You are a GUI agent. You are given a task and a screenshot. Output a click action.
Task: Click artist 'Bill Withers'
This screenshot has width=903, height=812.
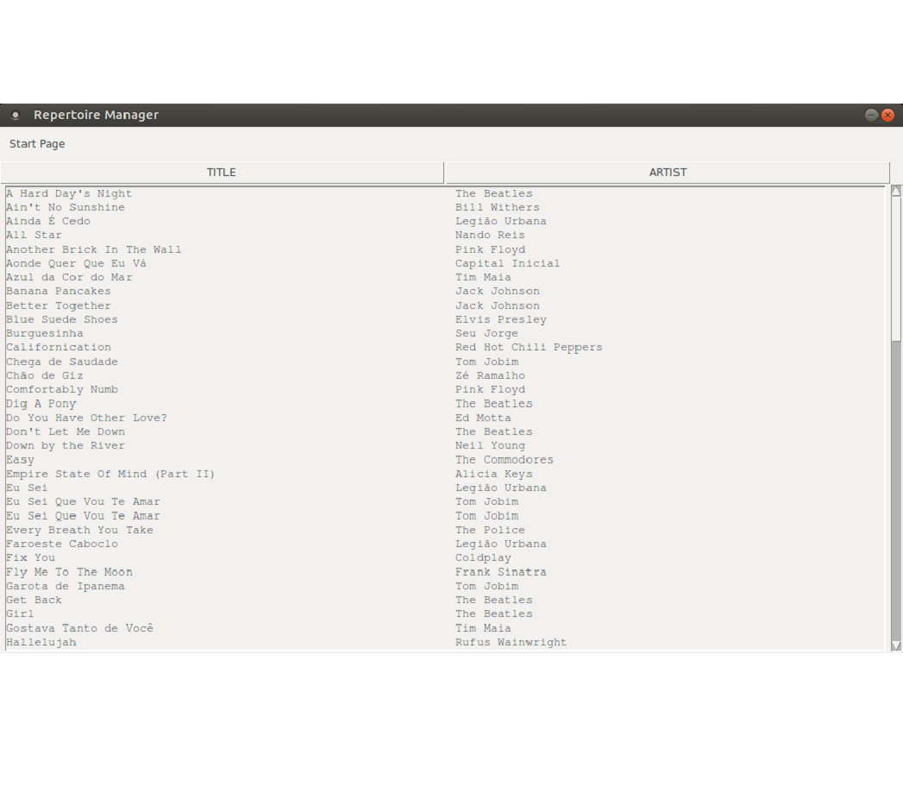tap(498, 207)
